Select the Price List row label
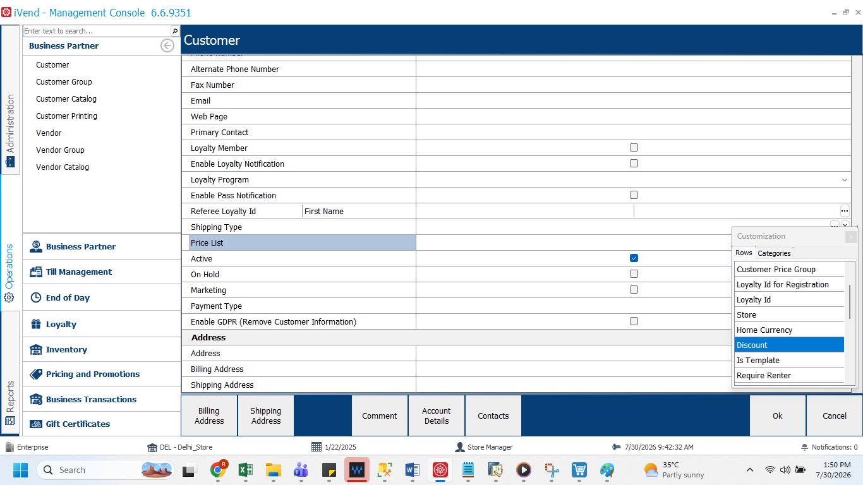Screen dimensions: 863x485 (303, 242)
